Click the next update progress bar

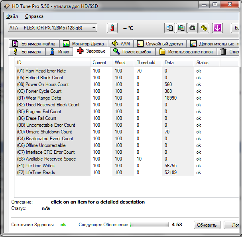[150, 225]
